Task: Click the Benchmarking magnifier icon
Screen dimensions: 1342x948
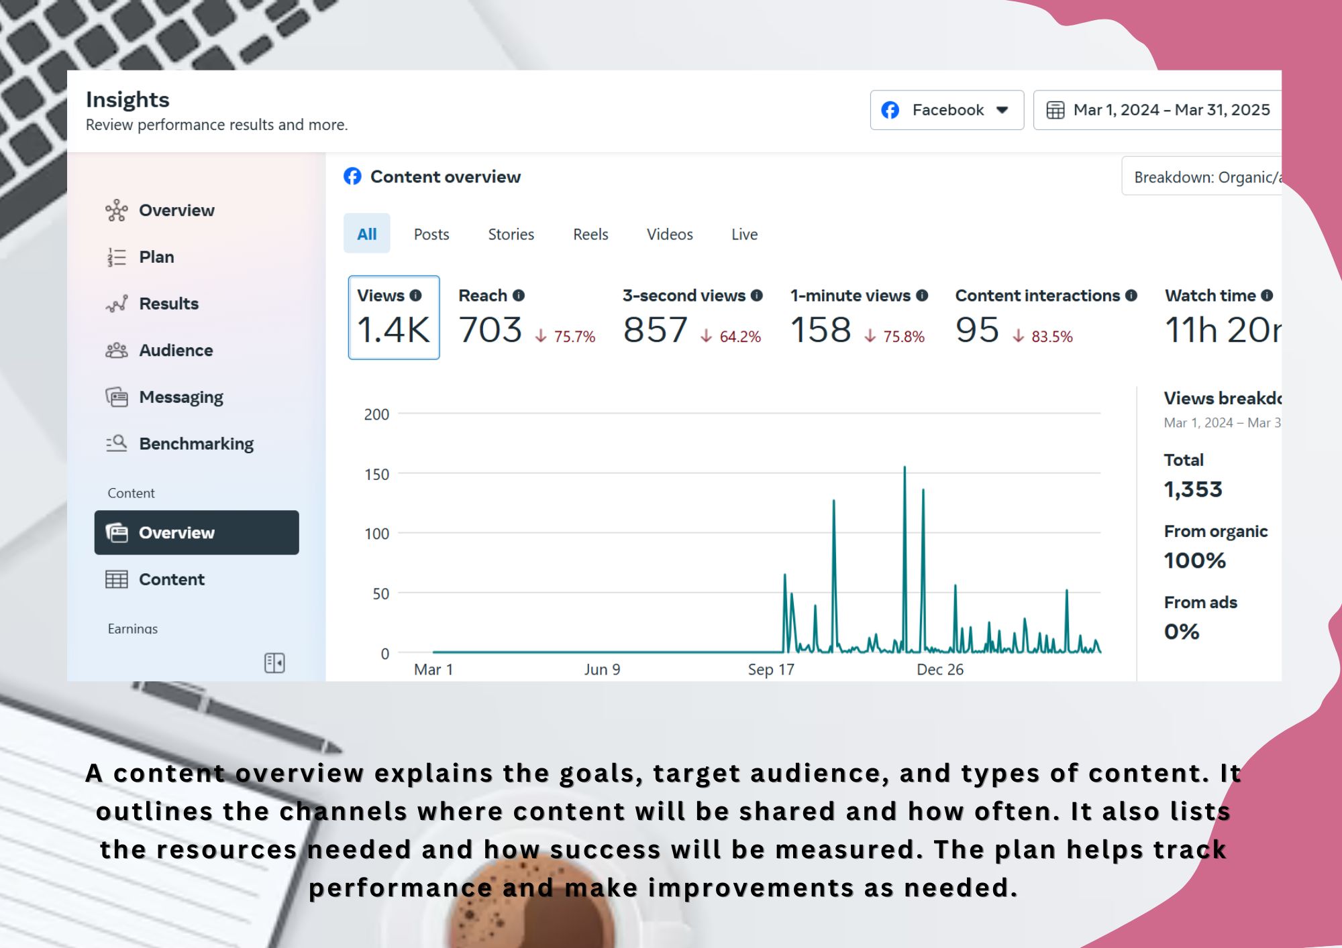Action: point(116,444)
